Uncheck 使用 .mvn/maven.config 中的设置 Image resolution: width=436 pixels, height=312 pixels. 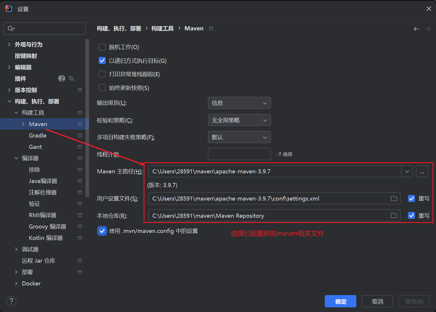coord(102,231)
